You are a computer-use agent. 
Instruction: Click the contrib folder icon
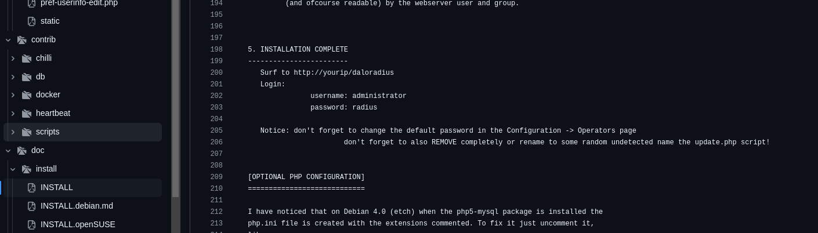point(22,39)
